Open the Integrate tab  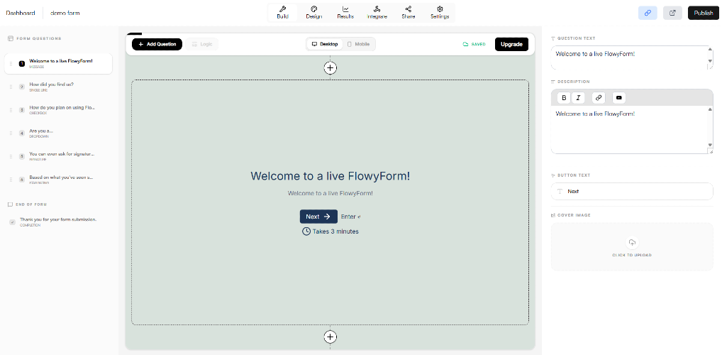[x=377, y=13]
